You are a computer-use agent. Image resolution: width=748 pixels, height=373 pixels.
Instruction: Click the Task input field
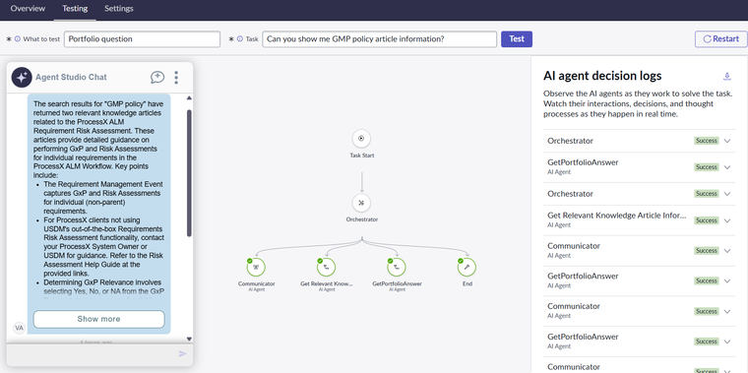[380, 39]
